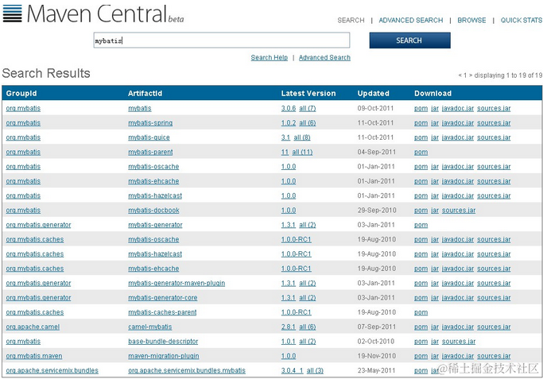Show all (11) versions of mybatis-parent

(302, 152)
